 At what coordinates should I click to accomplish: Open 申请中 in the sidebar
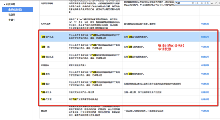(12, 20)
